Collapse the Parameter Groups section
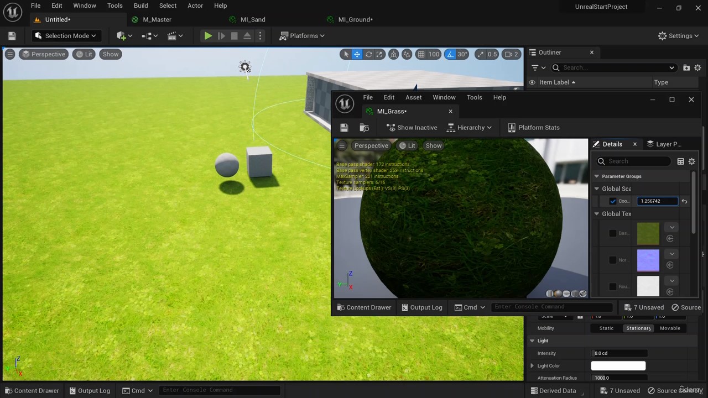This screenshot has width=708, height=398. 597,176
